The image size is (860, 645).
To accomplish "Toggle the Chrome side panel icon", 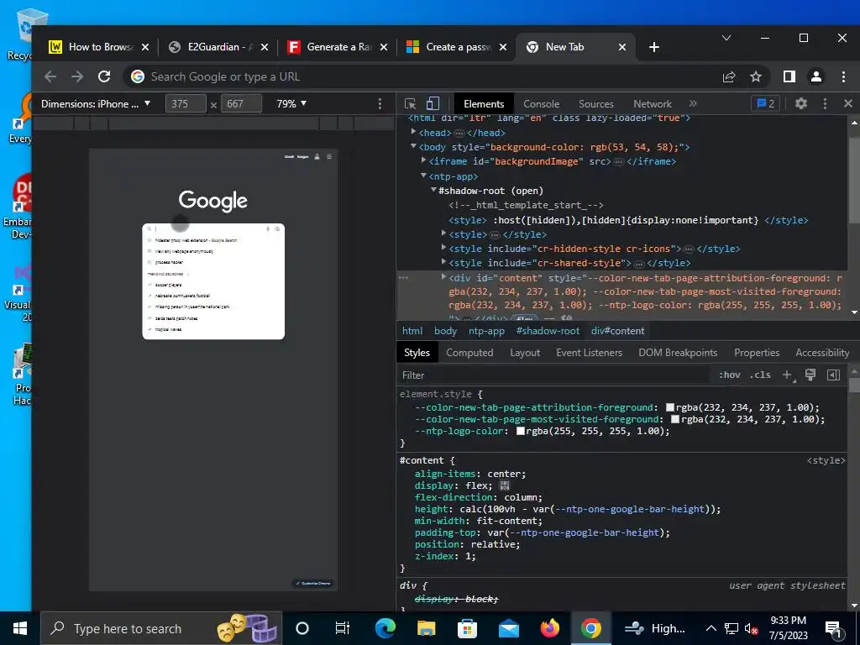I will pyautogui.click(x=789, y=76).
